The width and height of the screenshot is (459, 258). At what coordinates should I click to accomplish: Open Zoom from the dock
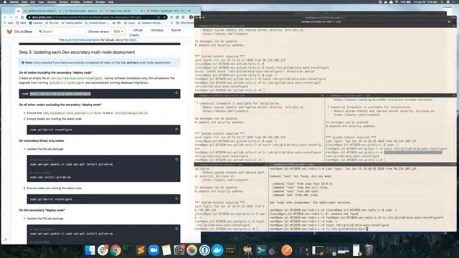pyautogui.click(x=153, y=250)
